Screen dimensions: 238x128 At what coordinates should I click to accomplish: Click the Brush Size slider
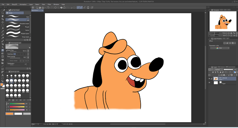pos(15,51)
